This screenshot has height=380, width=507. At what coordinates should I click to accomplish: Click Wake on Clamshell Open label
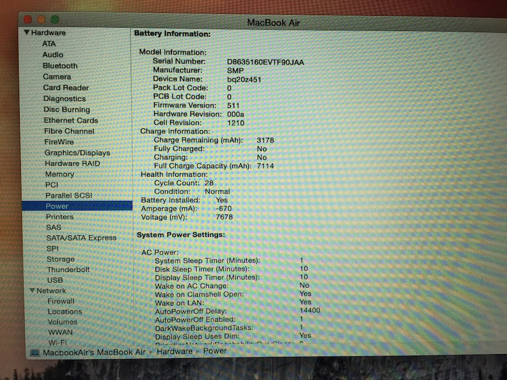click(x=199, y=294)
